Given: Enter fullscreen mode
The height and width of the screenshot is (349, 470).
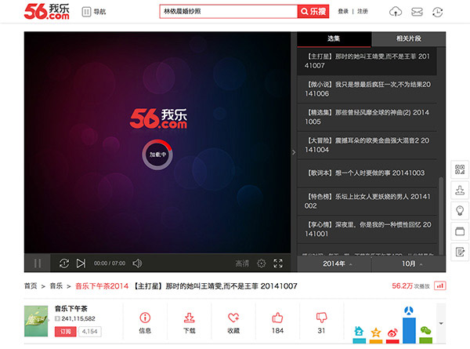Looking at the screenshot, I should pos(278,264).
